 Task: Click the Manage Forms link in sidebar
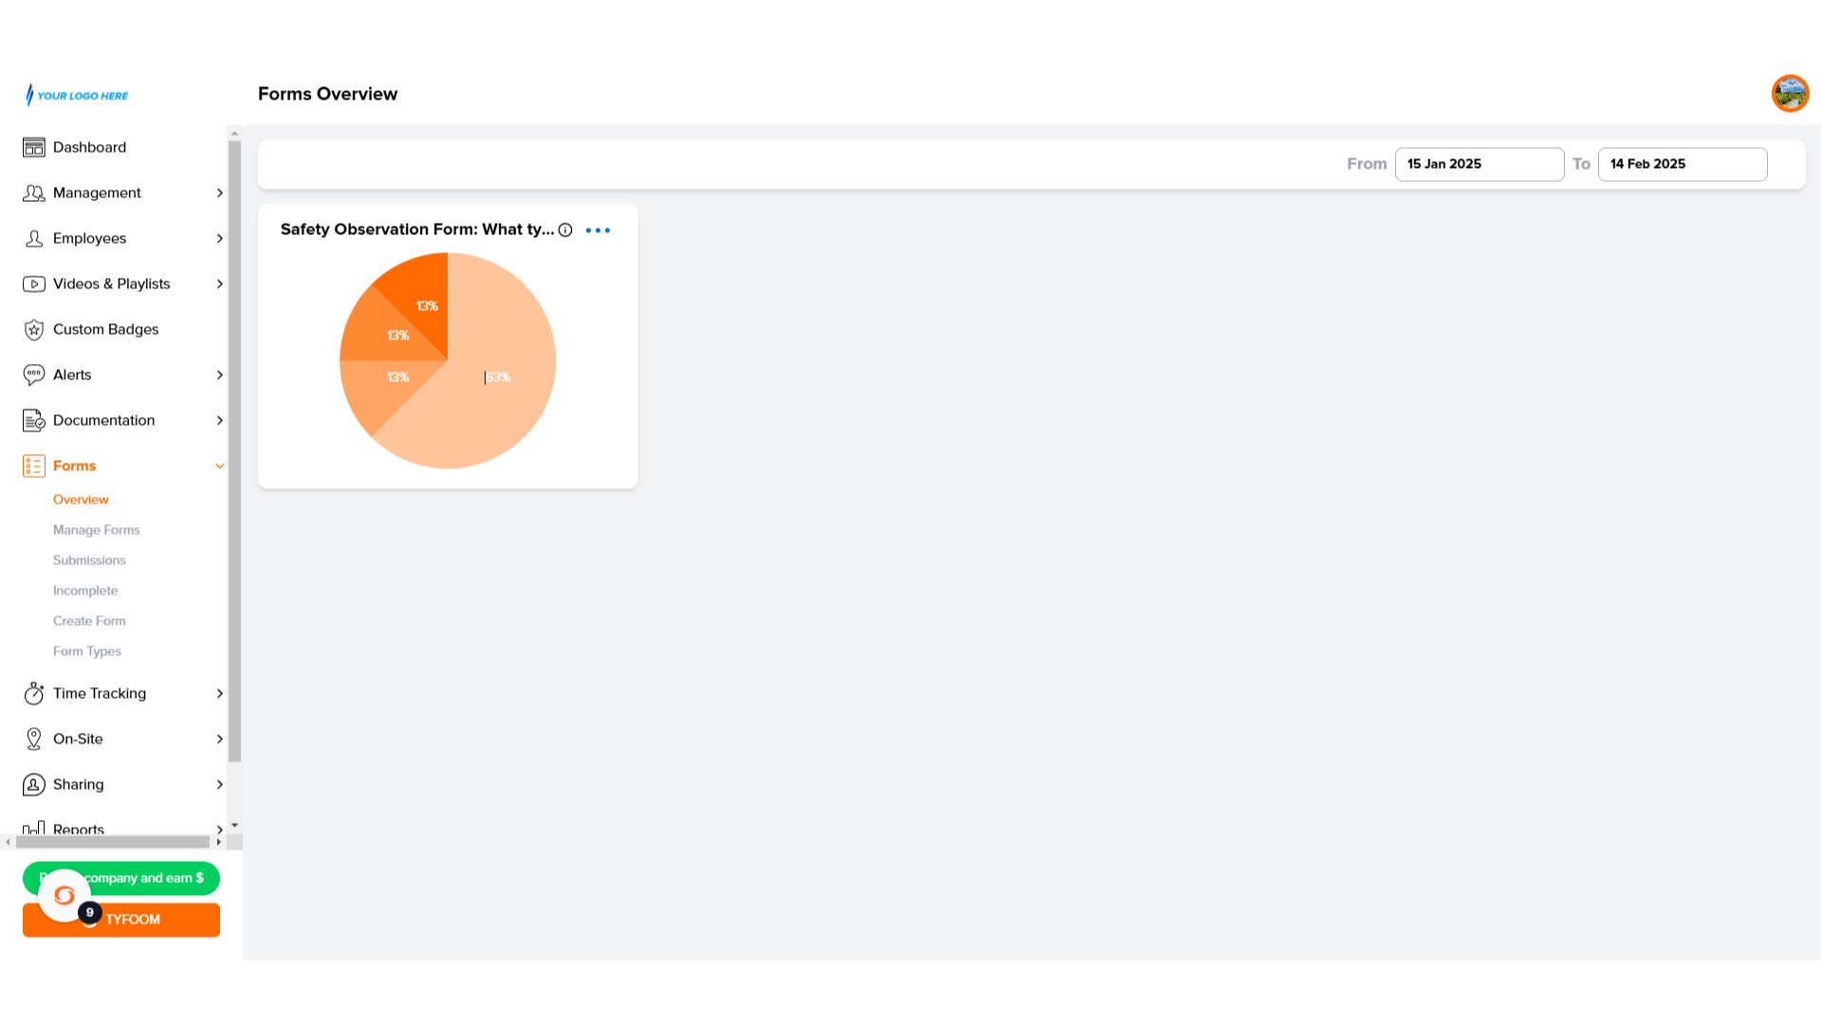[x=97, y=529]
